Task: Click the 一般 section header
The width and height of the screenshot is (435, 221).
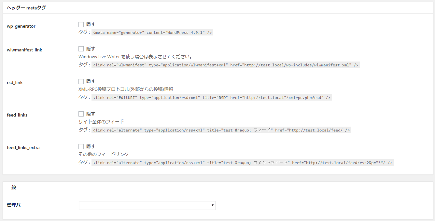Action: [x=11, y=187]
